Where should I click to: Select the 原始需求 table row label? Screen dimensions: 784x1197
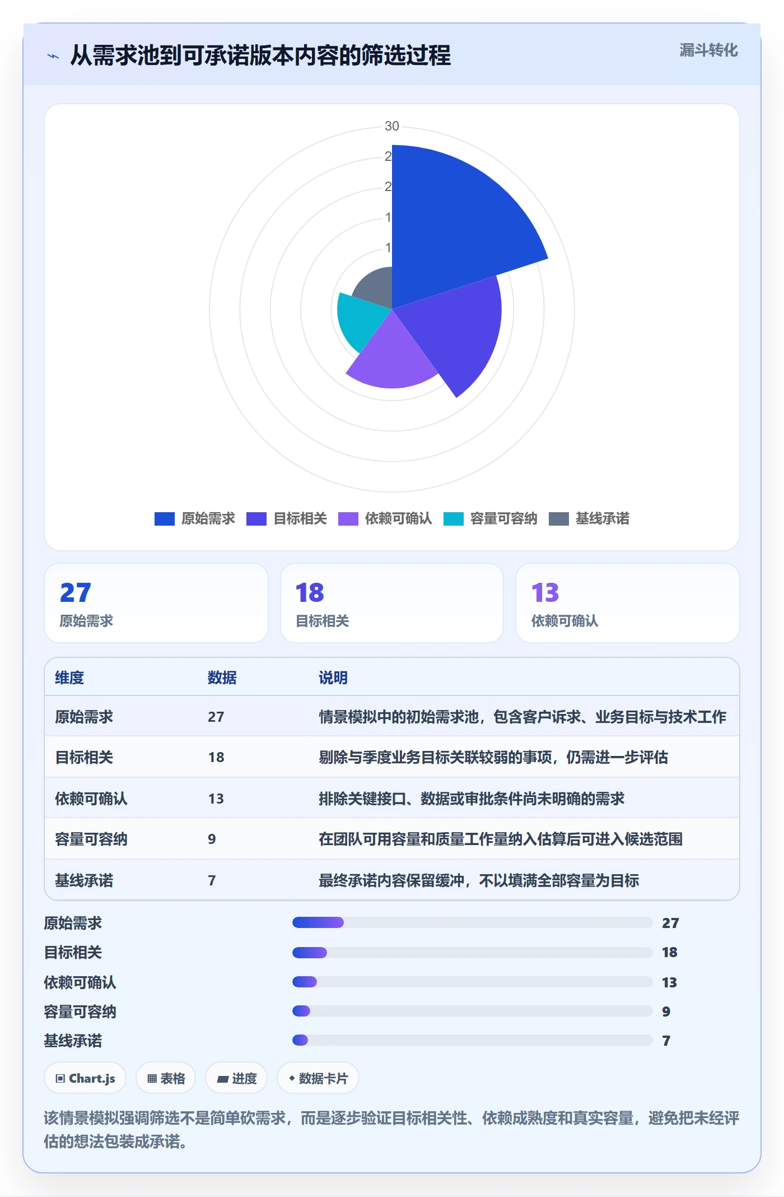(x=84, y=717)
